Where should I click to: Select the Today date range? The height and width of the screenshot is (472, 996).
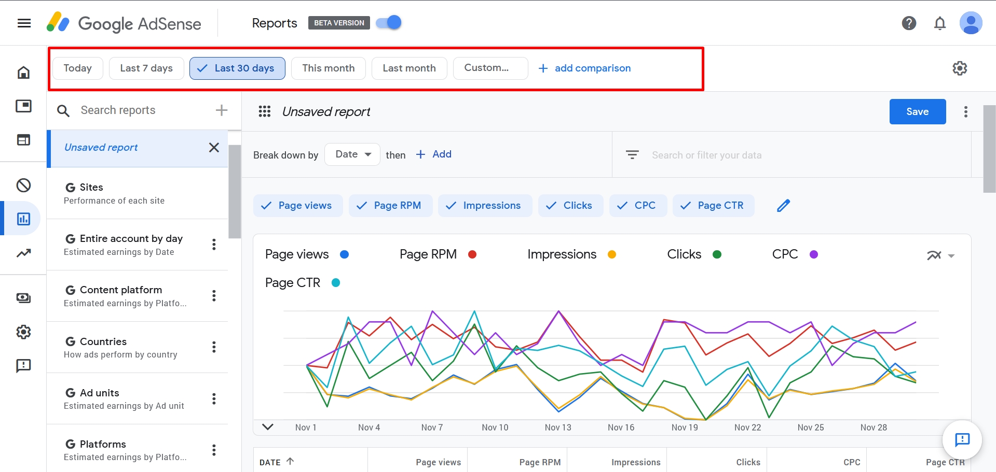[78, 68]
